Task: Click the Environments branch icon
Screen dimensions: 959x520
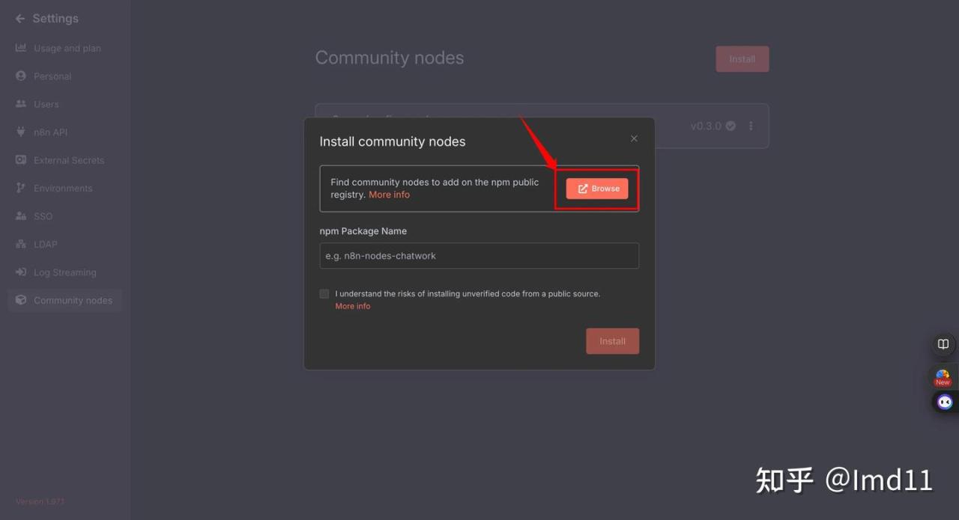Action: coord(21,188)
